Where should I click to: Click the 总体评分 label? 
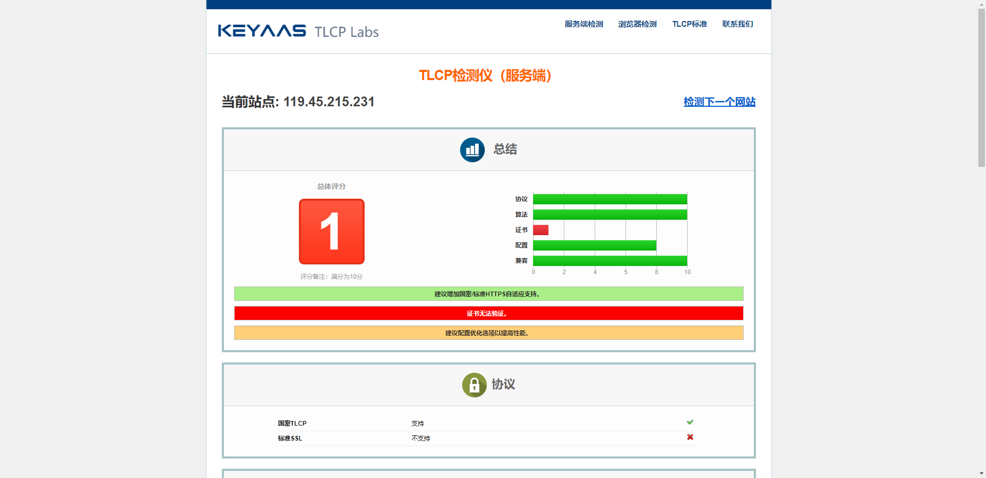coord(331,186)
